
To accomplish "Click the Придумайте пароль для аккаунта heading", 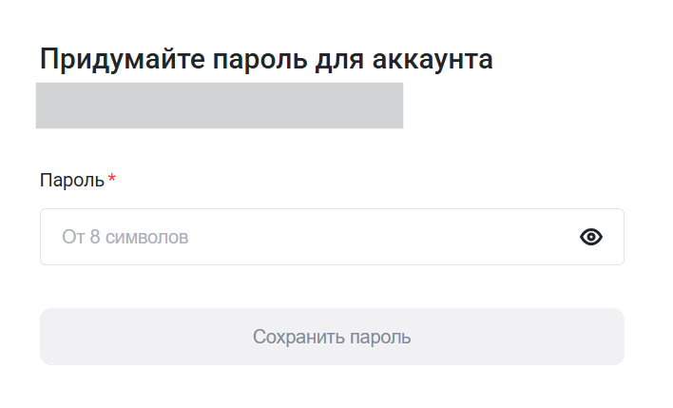I will [266, 60].
